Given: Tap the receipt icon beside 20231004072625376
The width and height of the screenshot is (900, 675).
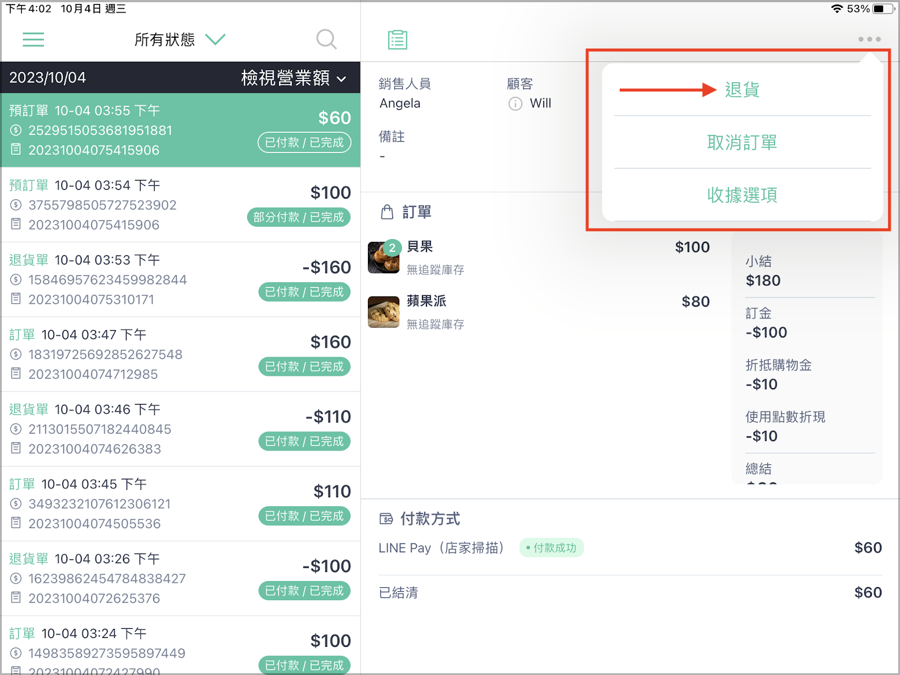Looking at the screenshot, I should [16, 597].
